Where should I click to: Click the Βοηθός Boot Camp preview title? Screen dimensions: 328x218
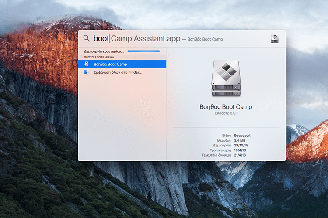coord(226,107)
